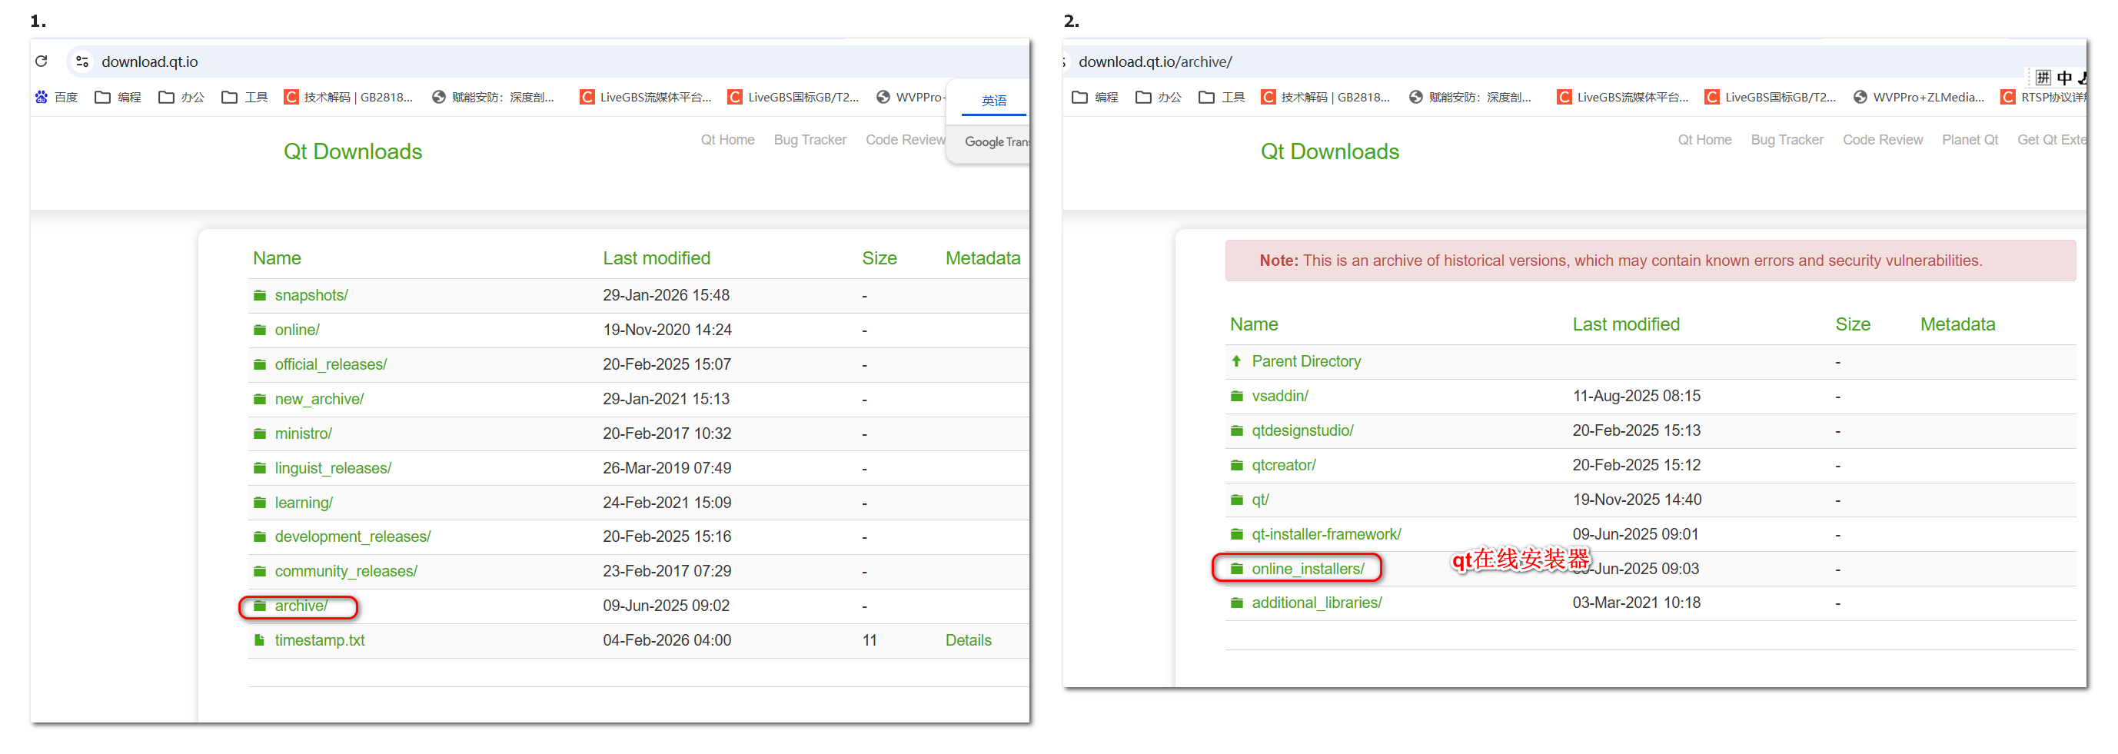The width and height of the screenshot is (2118, 754).
Task: Open the LiveGBS流媒体平台 bookmark in screenshot 1
Action: point(646,97)
